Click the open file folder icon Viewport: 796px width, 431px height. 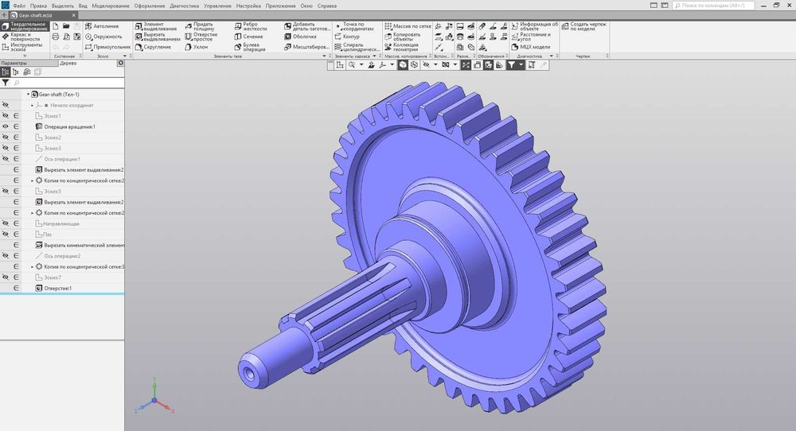(66, 26)
